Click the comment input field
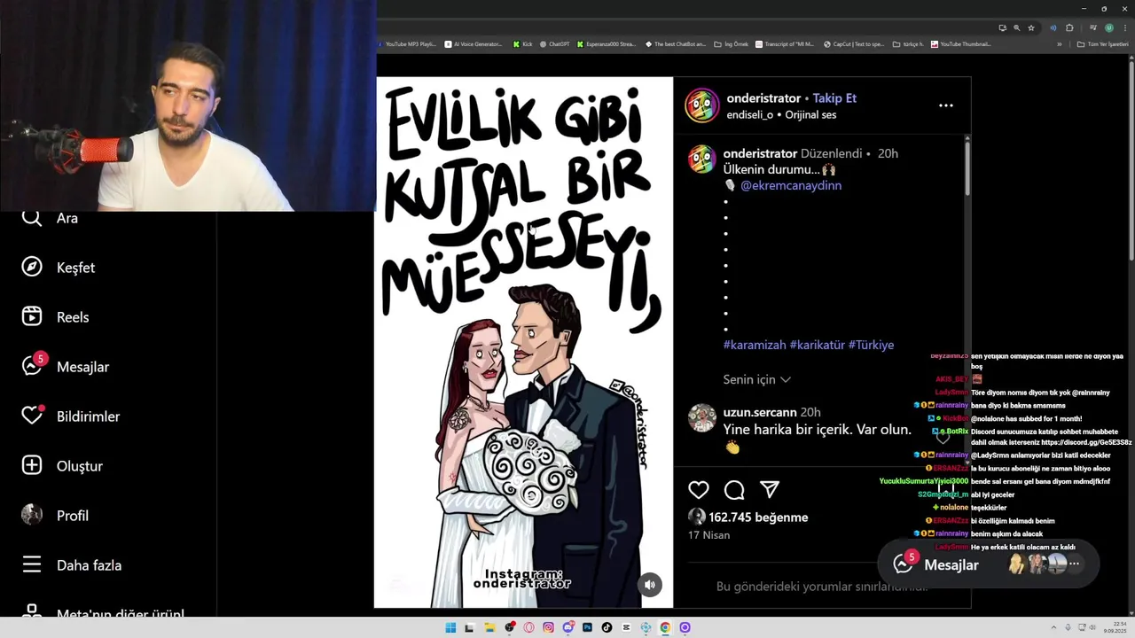1135x638 pixels. [x=821, y=587]
